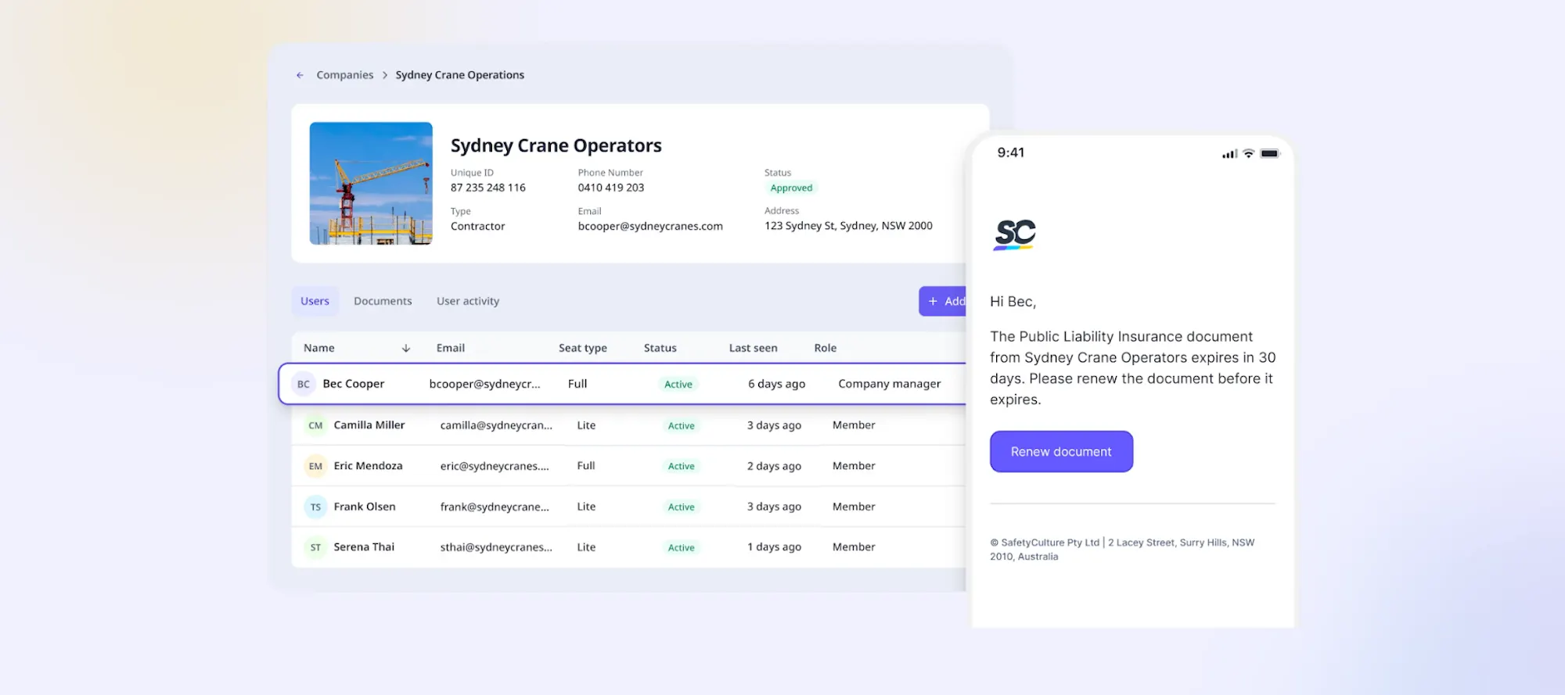
Task: Click Serena Thai's email cell
Action: 496,547
